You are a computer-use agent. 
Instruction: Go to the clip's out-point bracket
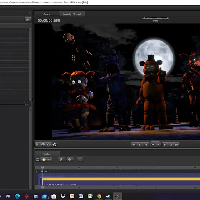coord(171,145)
